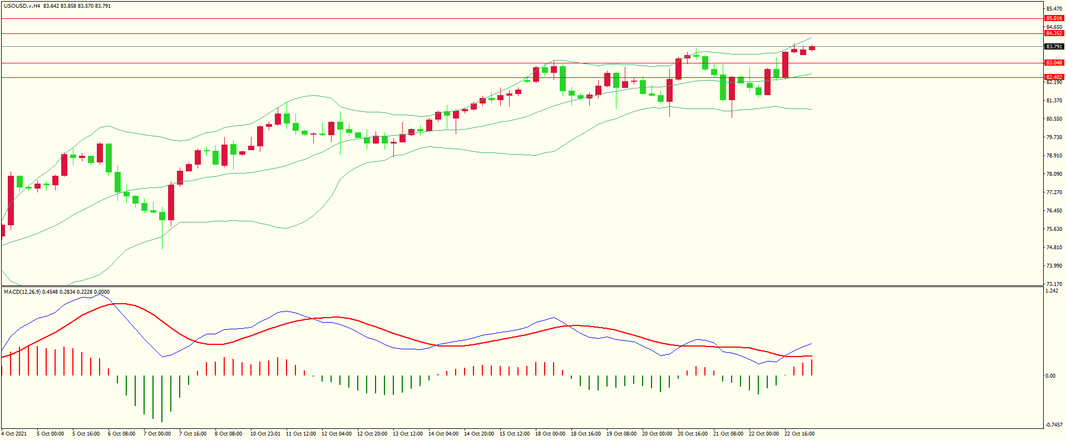The width and height of the screenshot is (1066, 440).
Task: Click the 4 Oct 2021 date label
Action: (14, 434)
